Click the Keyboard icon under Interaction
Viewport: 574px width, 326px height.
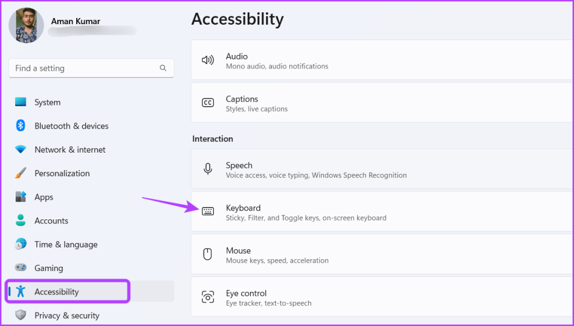tap(208, 212)
